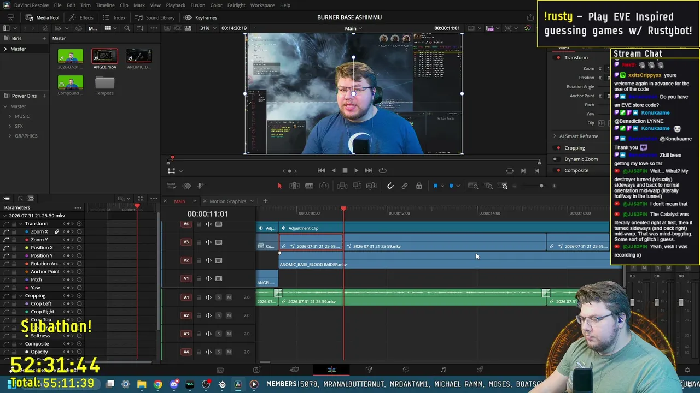This screenshot has height=393, width=700.
Task: Click the Replace Clip edit icon
Action: pyautogui.click(x=371, y=186)
